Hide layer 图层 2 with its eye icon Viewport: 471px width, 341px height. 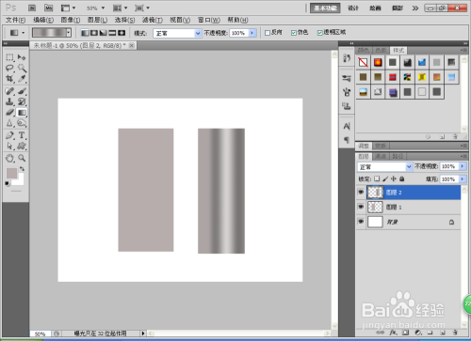tap(361, 193)
